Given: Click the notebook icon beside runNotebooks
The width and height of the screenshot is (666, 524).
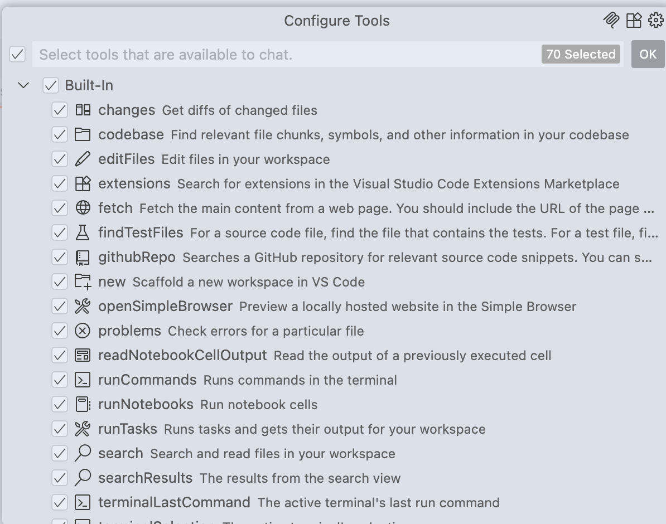Looking at the screenshot, I should pyautogui.click(x=83, y=404).
